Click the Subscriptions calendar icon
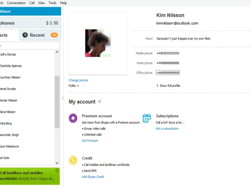 pos(147,118)
